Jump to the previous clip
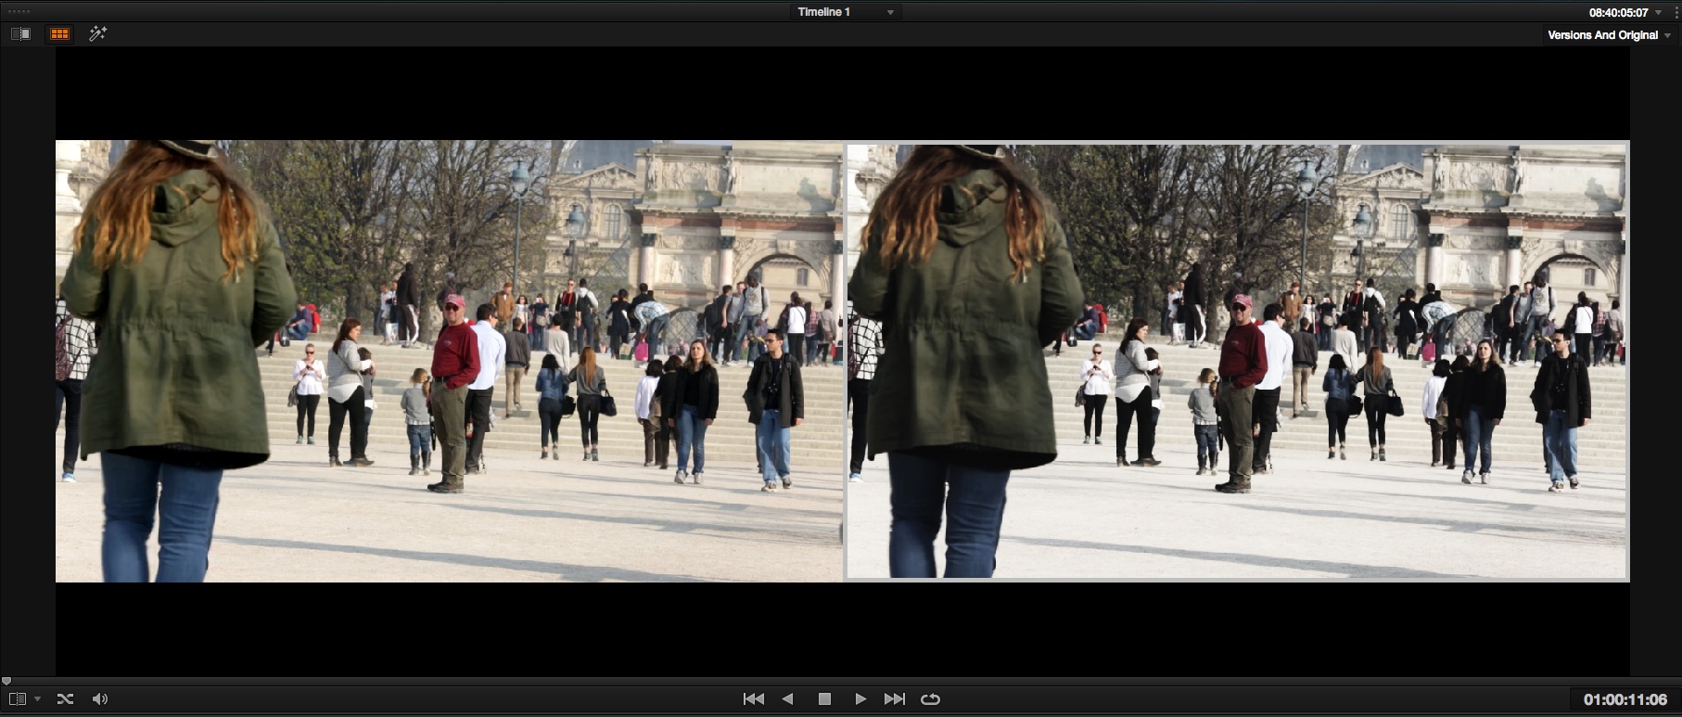This screenshot has height=717, width=1682. coord(754,699)
